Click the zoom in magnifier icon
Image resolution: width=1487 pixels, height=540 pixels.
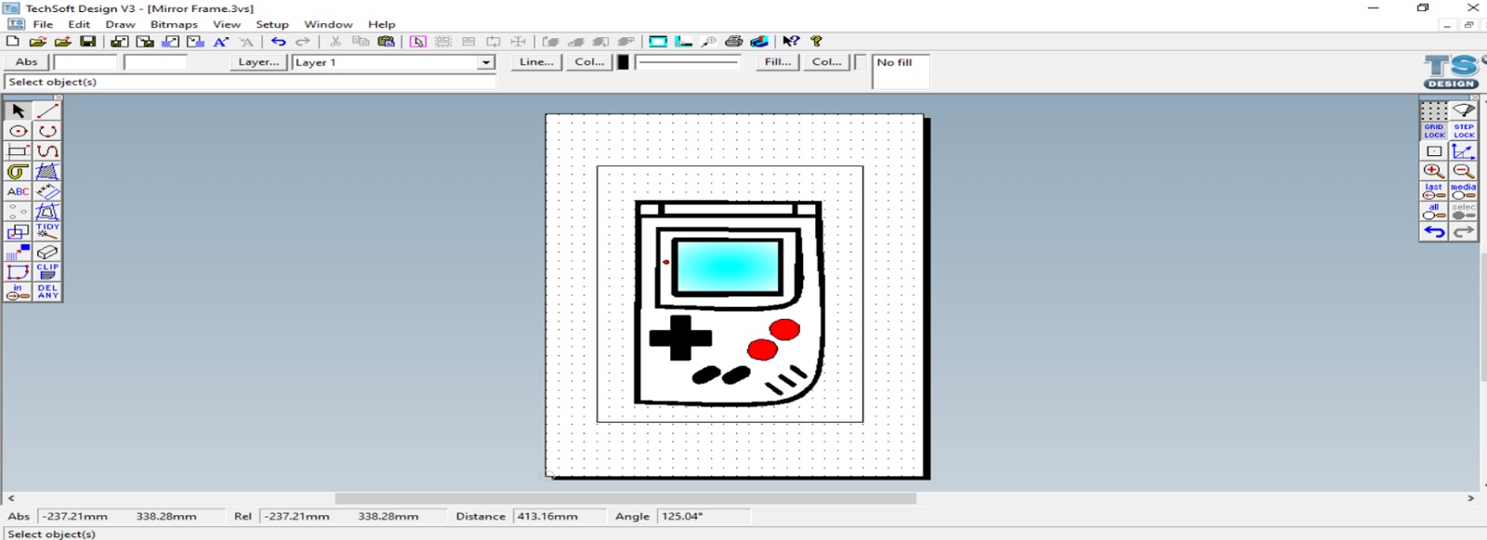click(x=1434, y=171)
